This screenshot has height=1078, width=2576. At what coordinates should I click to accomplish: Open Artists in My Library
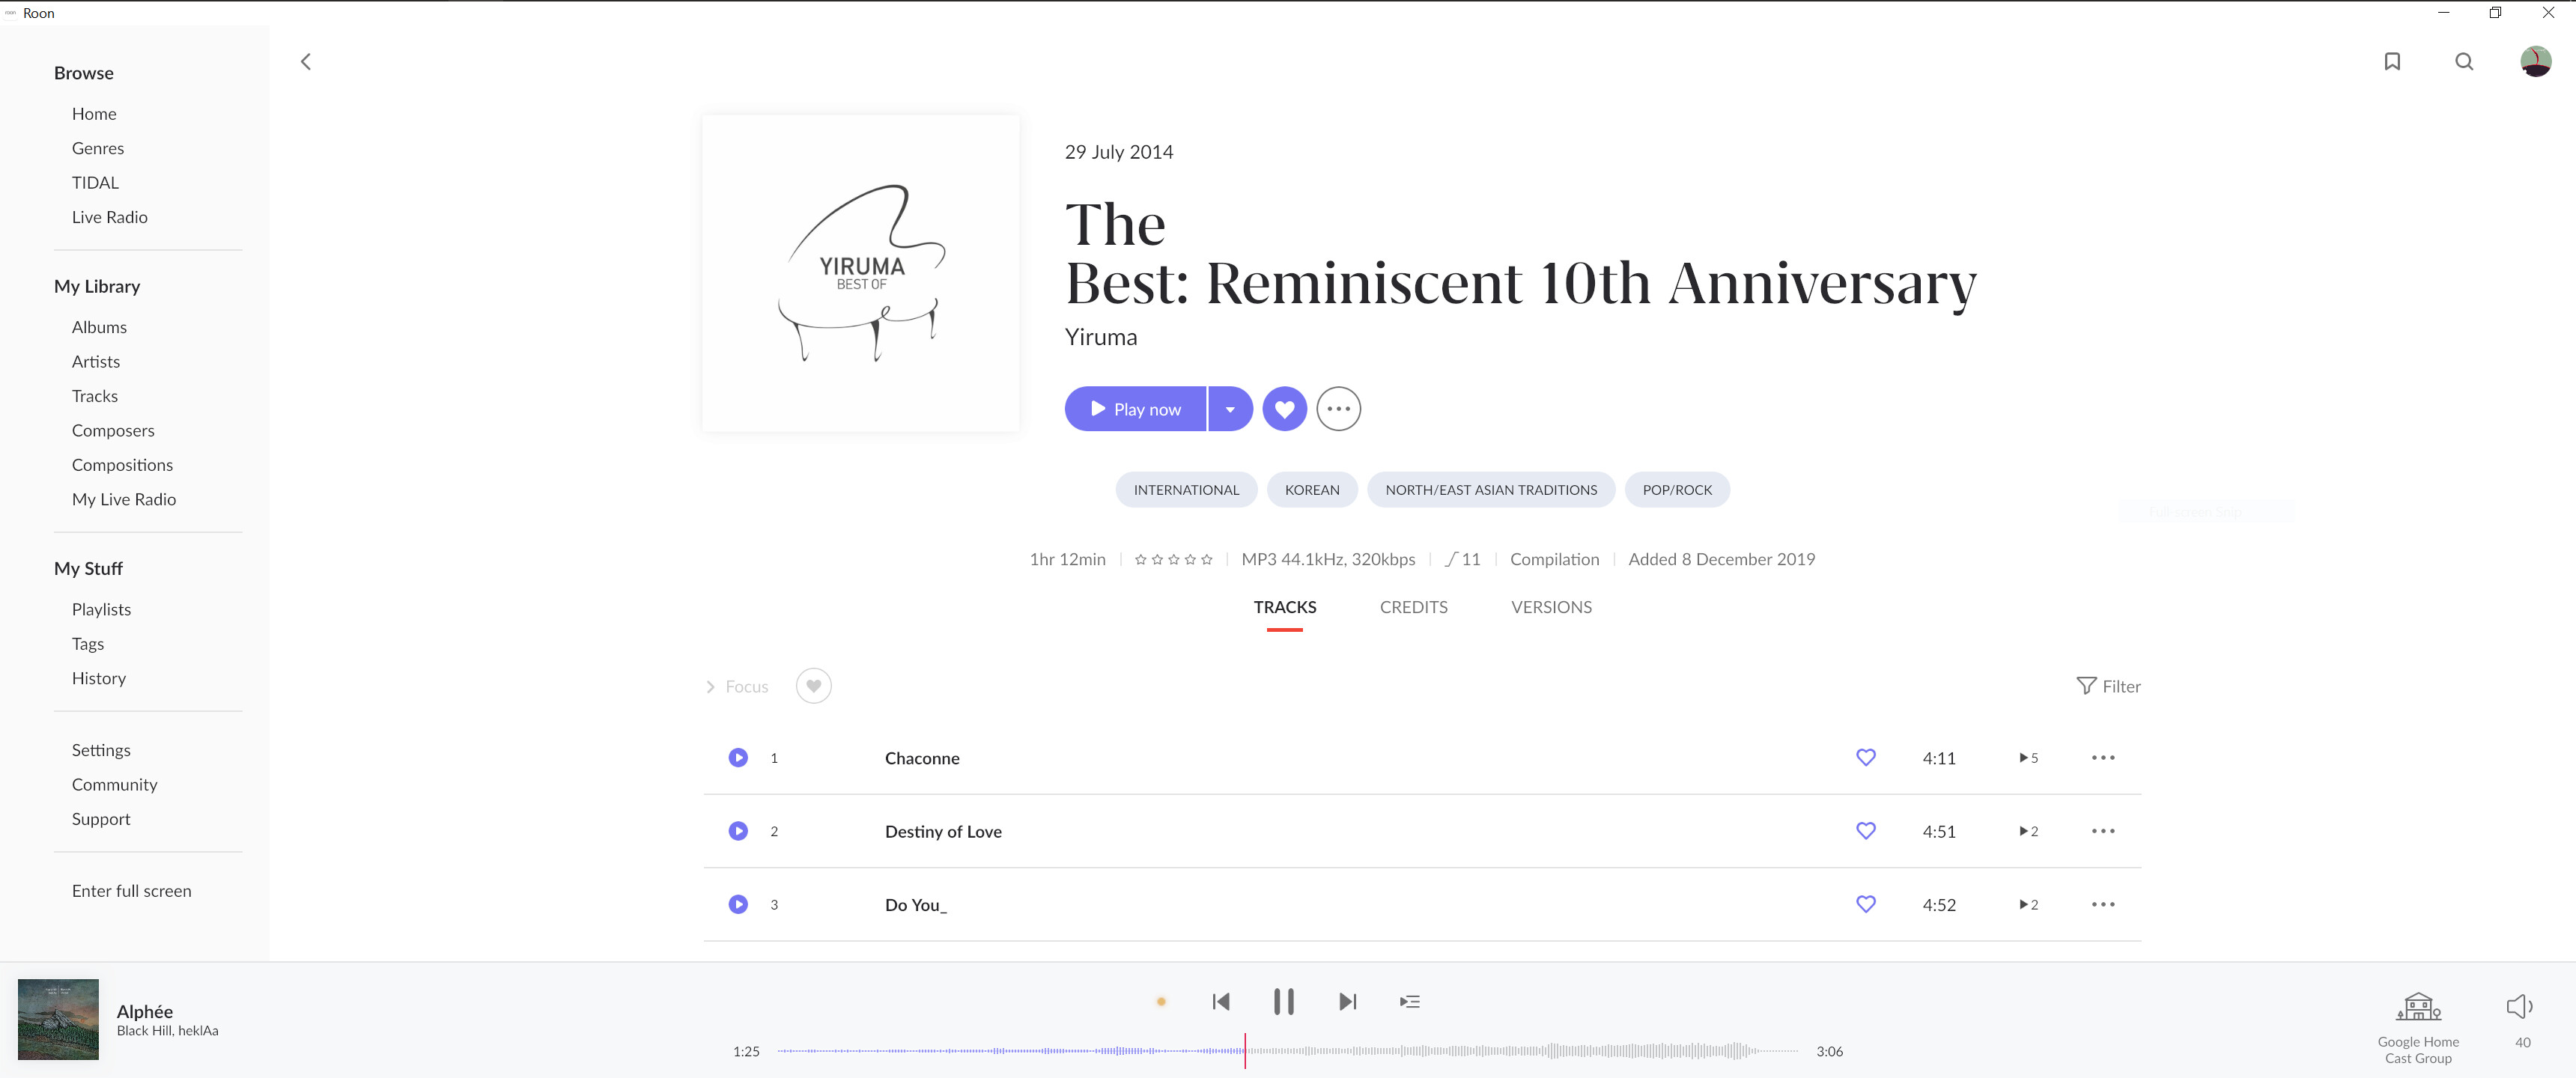[x=96, y=362]
